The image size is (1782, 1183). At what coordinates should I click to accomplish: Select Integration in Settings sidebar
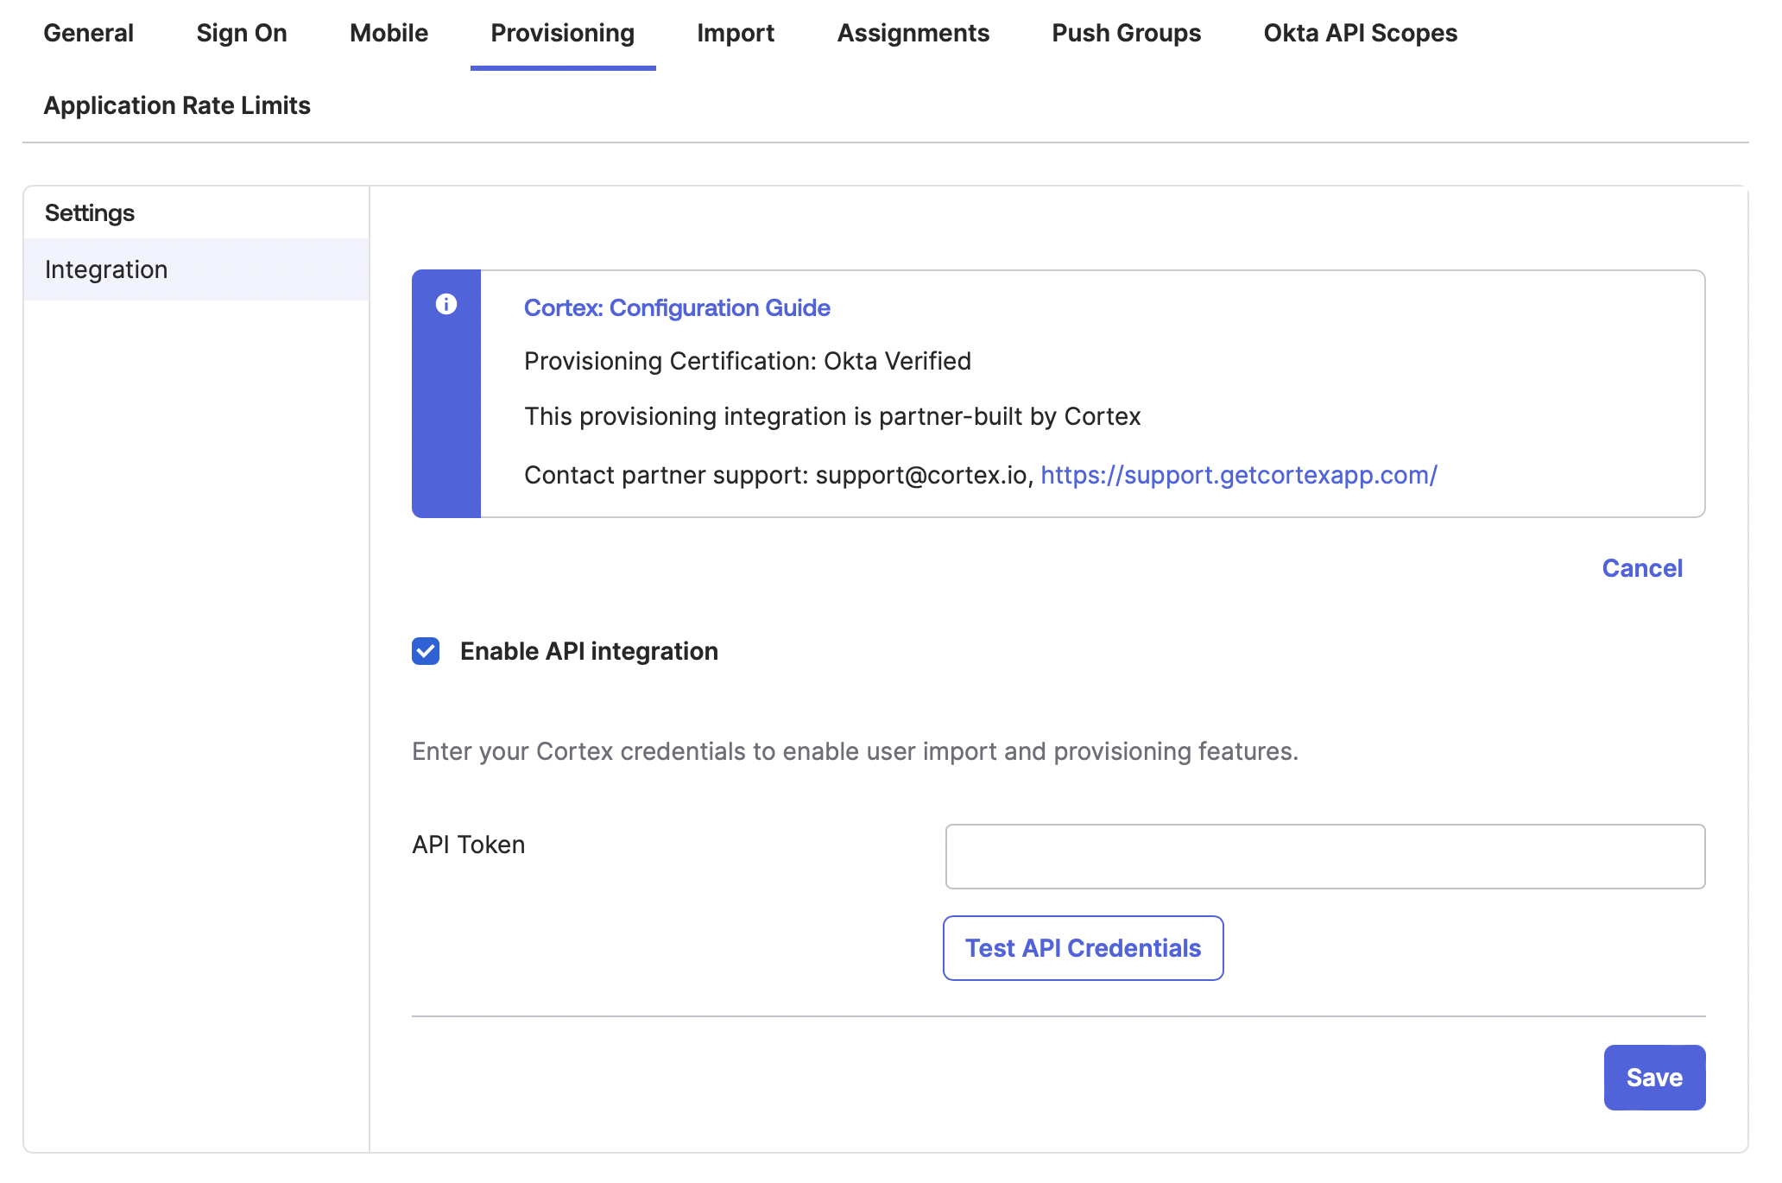[x=197, y=269]
